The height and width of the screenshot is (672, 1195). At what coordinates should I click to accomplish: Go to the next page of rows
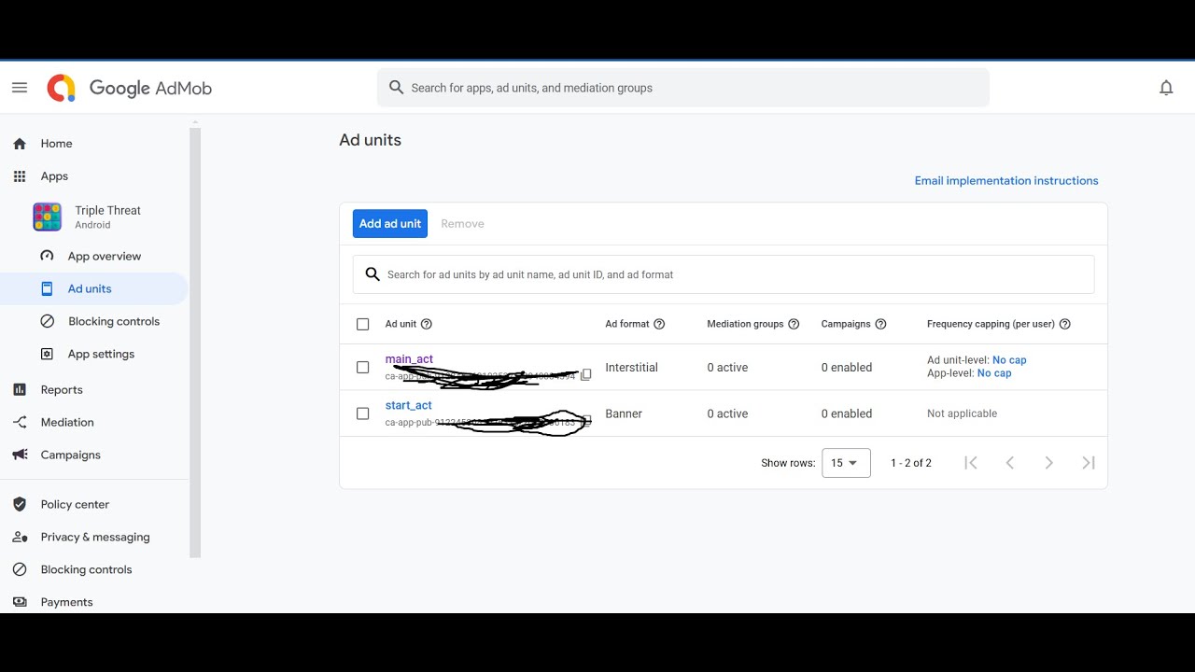1049,463
